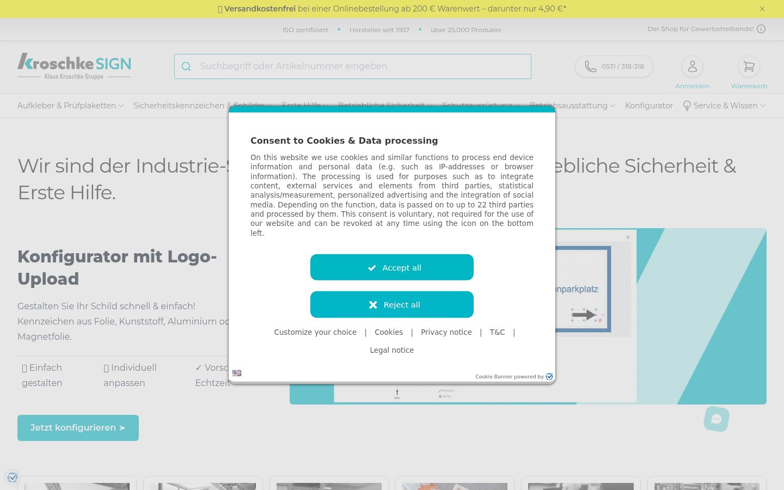Click 'über 25.000 Produkte' text

466,30
